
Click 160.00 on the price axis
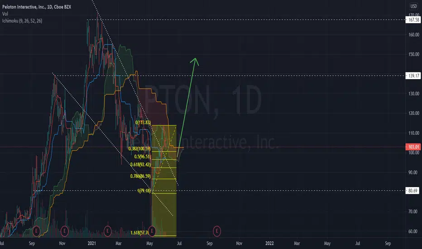(414, 34)
